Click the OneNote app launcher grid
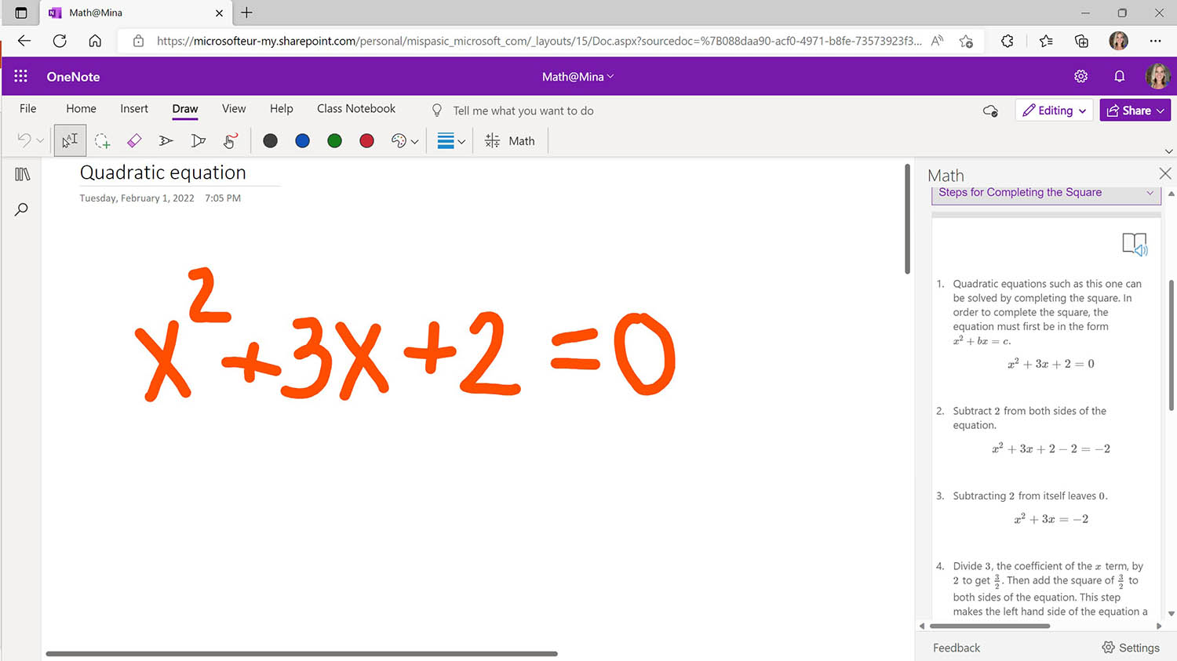The height and width of the screenshot is (661, 1177). (x=20, y=76)
